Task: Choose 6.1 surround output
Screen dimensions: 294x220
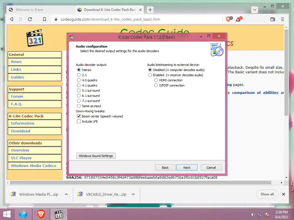Action: point(88,96)
